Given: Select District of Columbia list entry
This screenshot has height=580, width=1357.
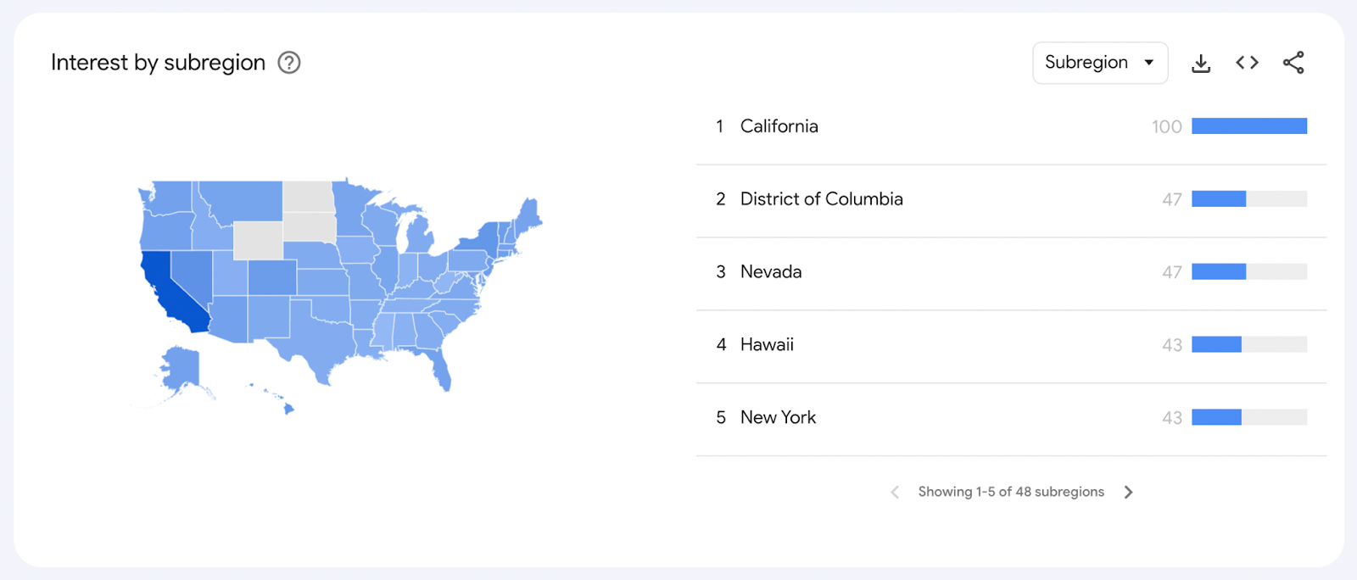Looking at the screenshot, I should pyautogui.click(x=821, y=199).
